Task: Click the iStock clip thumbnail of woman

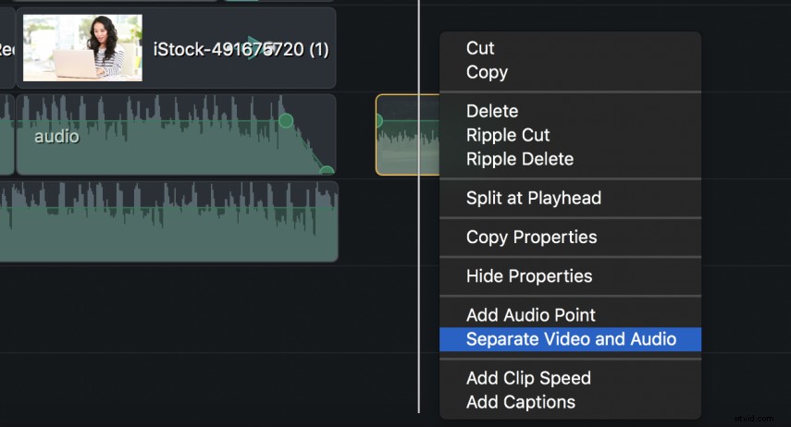Action: click(82, 48)
